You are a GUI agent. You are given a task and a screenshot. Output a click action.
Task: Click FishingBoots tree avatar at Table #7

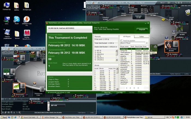(6, 72)
